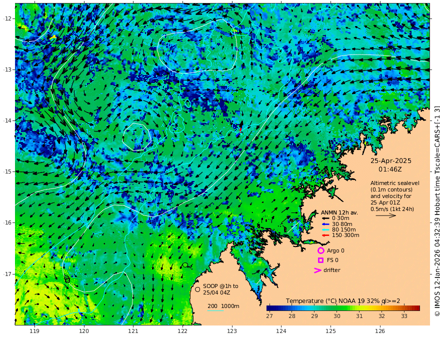Click the '0-30m' depth label

pos(340,218)
